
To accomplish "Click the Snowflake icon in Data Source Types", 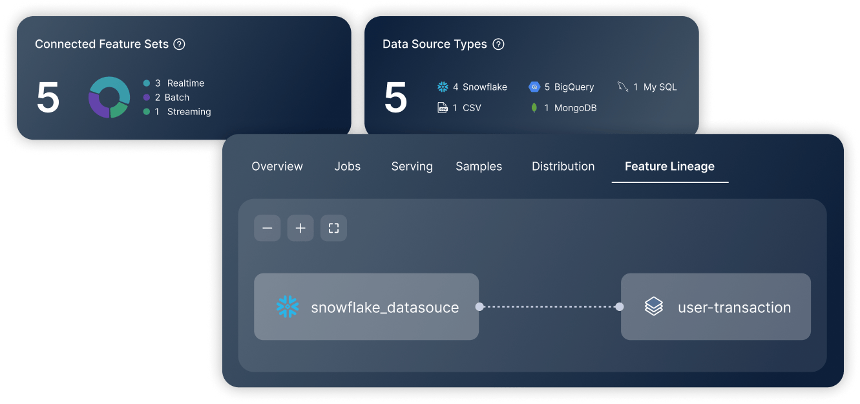I will [x=443, y=87].
